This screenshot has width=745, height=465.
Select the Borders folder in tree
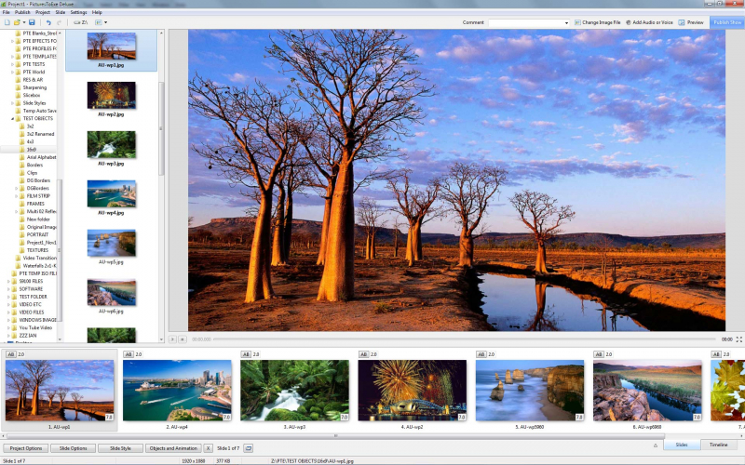coord(34,166)
